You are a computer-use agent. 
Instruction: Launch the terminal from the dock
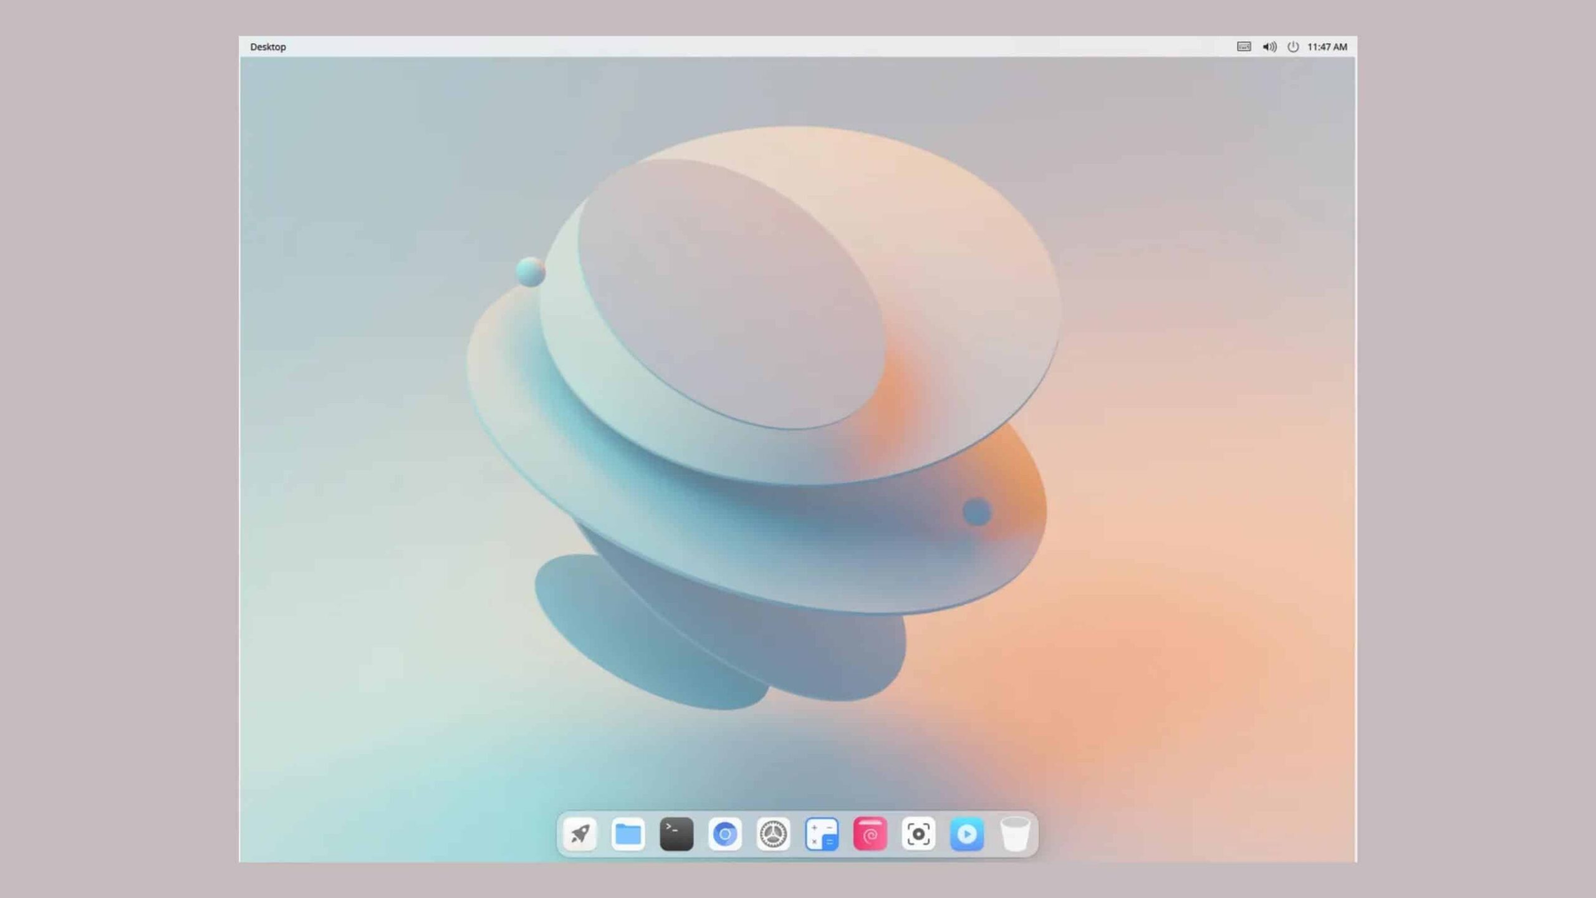[676, 834]
